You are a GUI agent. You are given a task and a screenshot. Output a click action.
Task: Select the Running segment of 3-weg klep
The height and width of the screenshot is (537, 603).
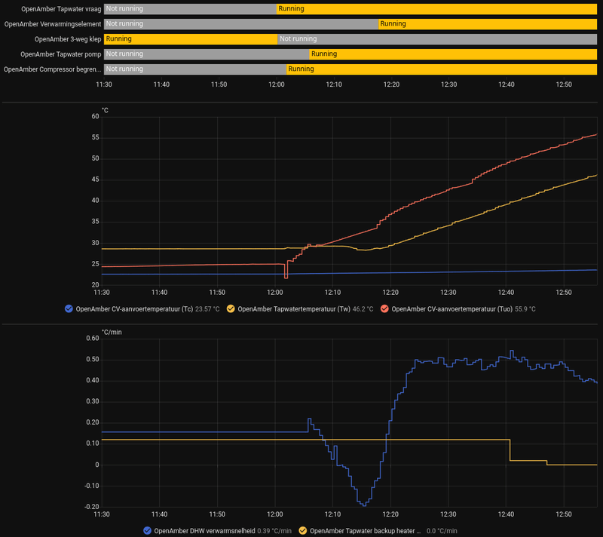click(x=191, y=39)
